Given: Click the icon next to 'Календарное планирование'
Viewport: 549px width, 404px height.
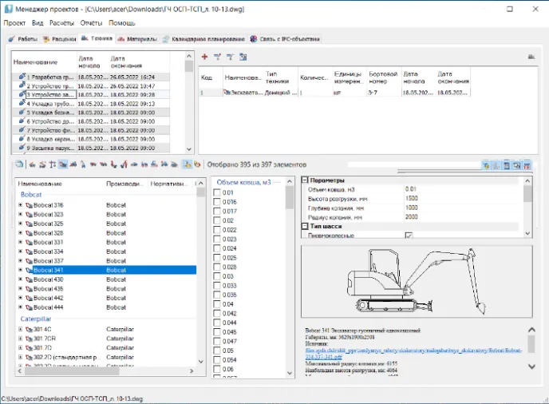Looking at the screenshot, I should pos(164,38).
